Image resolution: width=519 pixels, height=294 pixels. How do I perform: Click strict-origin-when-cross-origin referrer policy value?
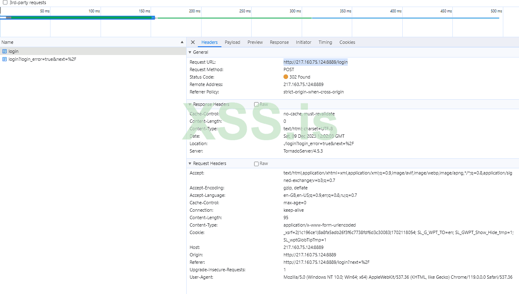314,92
